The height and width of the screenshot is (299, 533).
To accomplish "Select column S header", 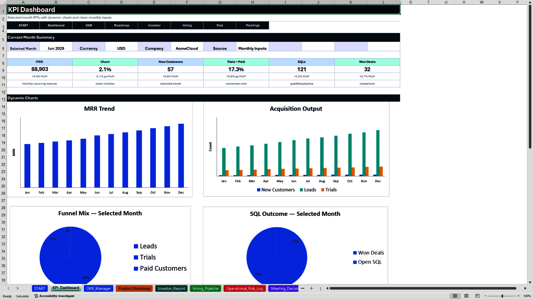I will [411, 2].
